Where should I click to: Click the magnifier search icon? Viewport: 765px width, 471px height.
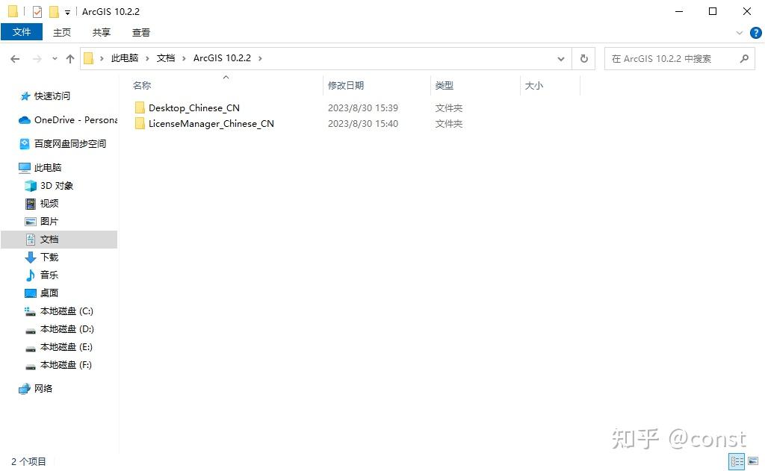click(x=744, y=58)
